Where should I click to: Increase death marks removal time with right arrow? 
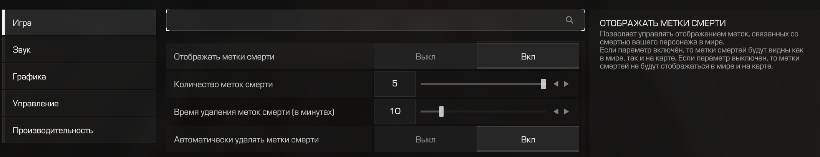tap(566, 111)
